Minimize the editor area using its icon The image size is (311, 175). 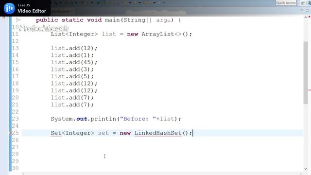302,10
